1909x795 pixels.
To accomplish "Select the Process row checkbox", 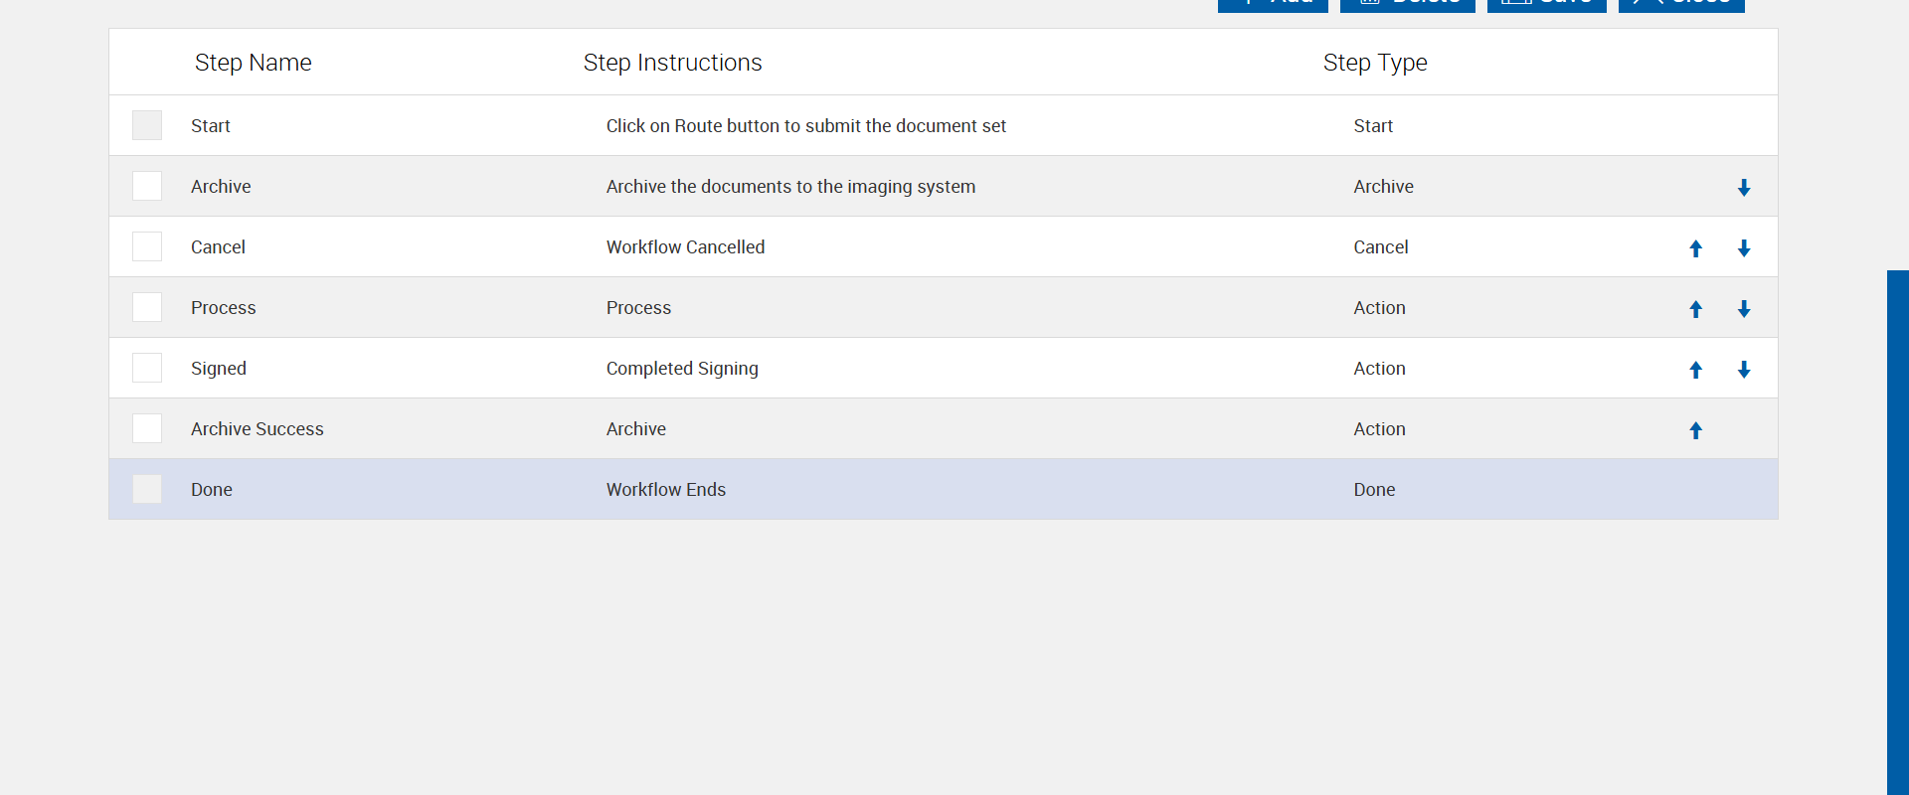I will pyautogui.click(x=147, y=307).
